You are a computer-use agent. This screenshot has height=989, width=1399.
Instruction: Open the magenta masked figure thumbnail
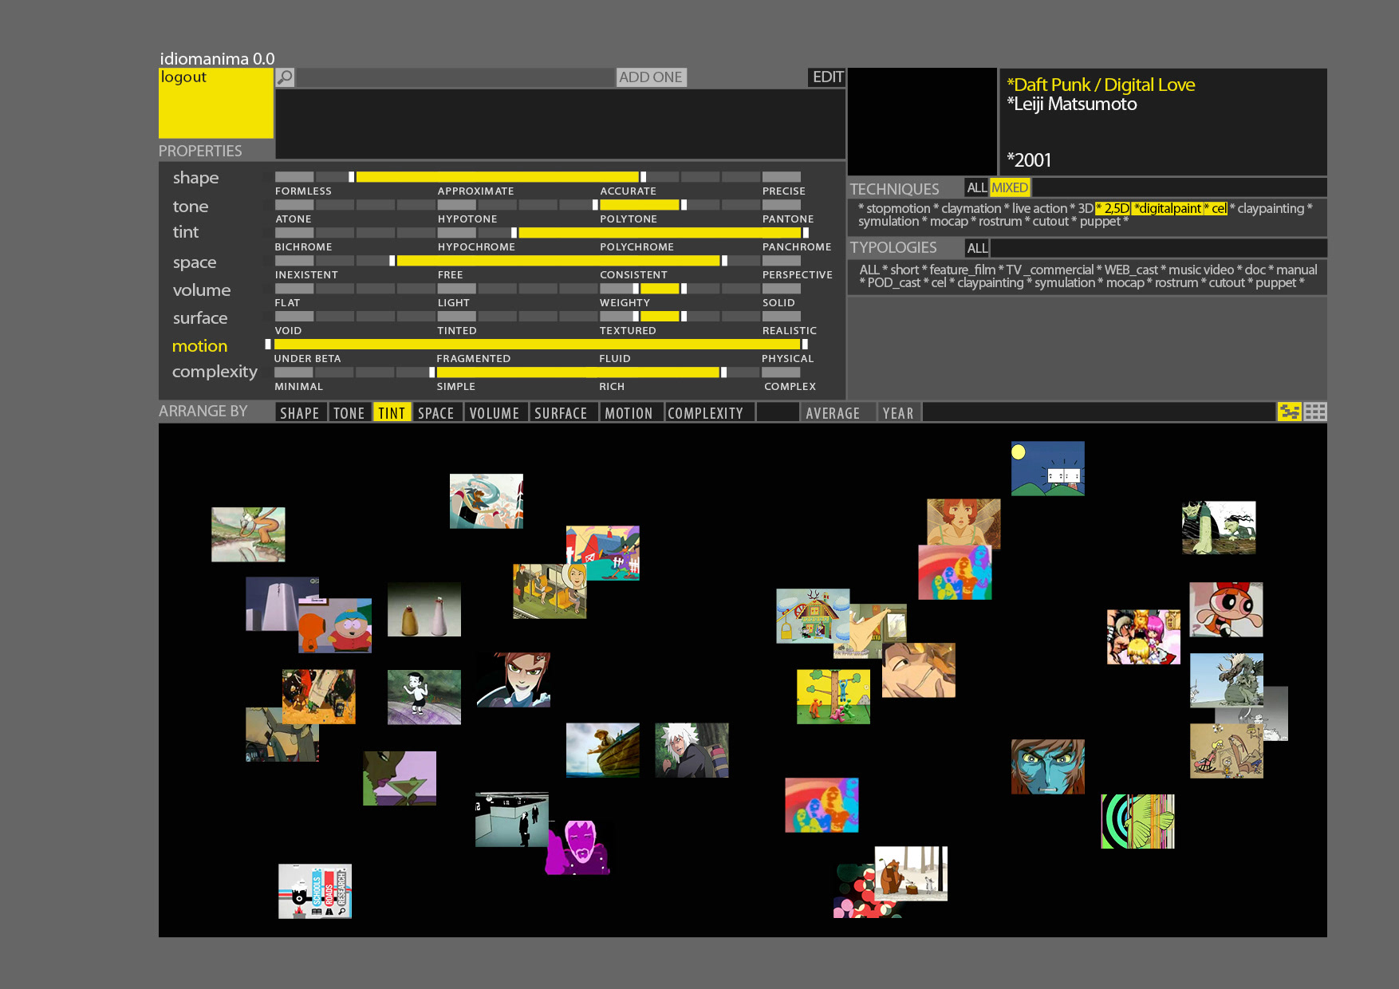(577, 847)
